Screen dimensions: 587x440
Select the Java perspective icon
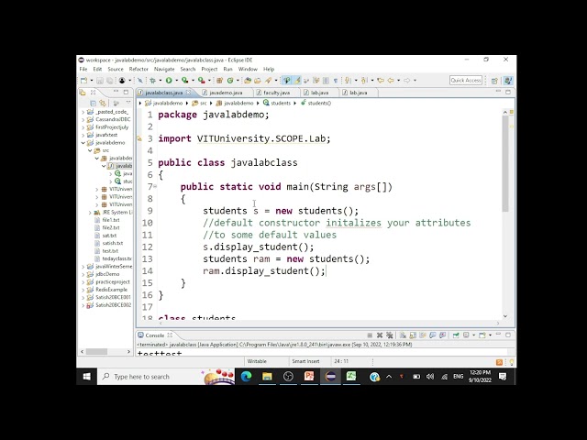click(508, 81)
